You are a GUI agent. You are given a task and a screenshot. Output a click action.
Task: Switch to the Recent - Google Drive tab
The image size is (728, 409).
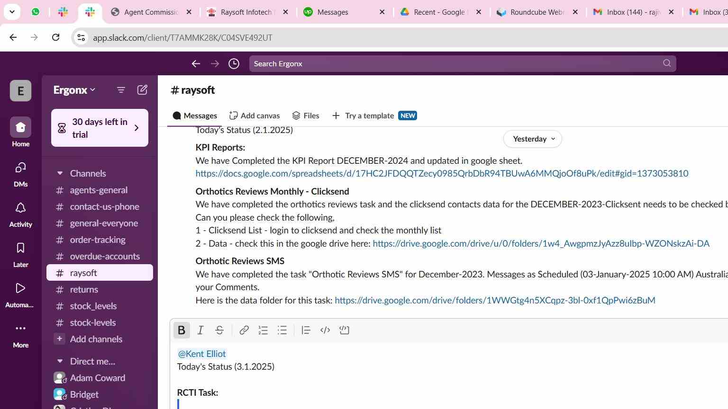[x=441, y=12]
